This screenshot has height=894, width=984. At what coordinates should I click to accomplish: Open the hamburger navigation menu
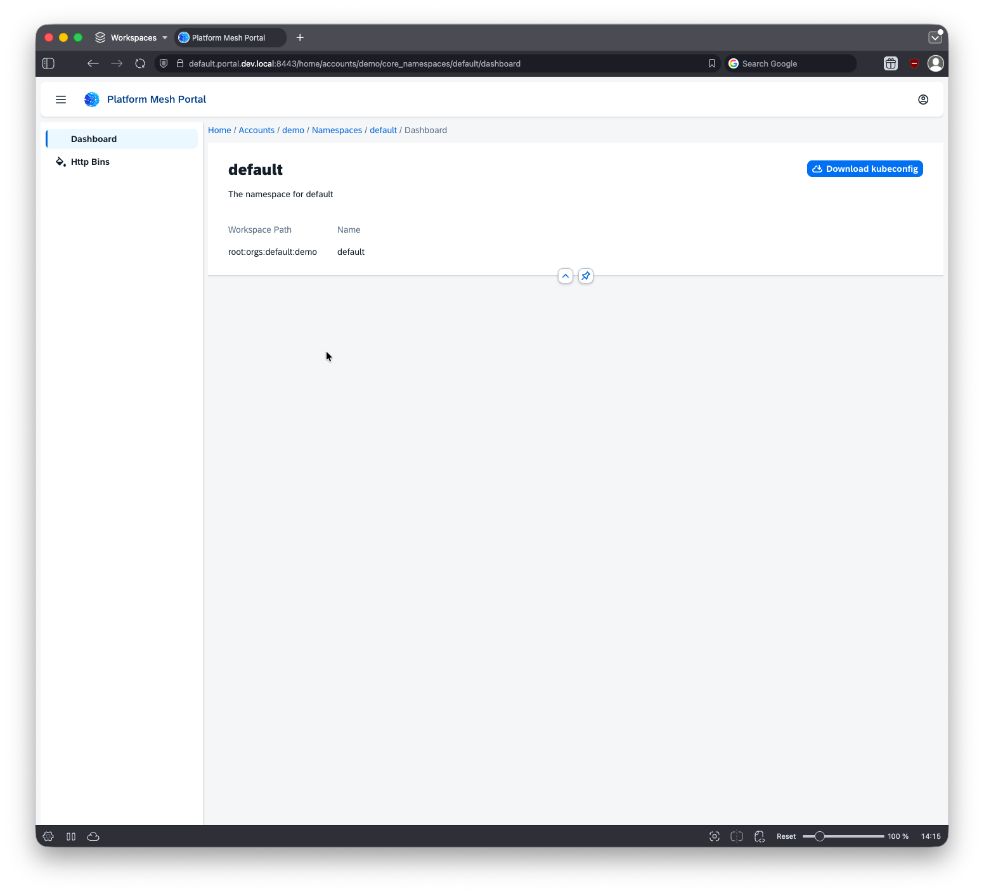click(60, 100)
